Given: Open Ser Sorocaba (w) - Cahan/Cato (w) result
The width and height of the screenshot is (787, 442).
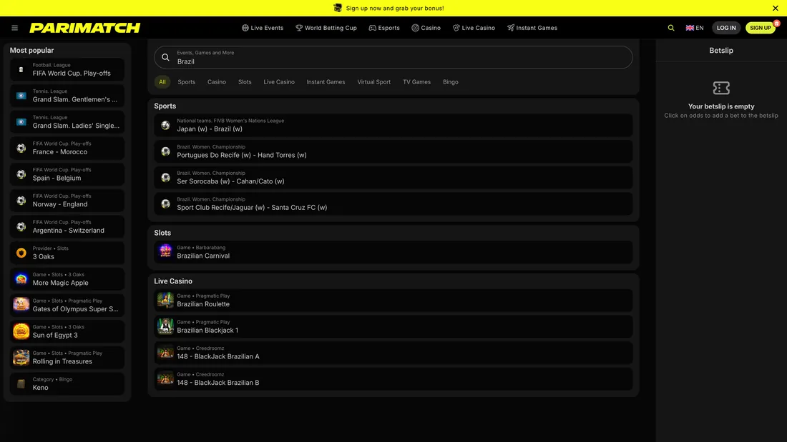Looking at the screenshot, I should [393, 177].
